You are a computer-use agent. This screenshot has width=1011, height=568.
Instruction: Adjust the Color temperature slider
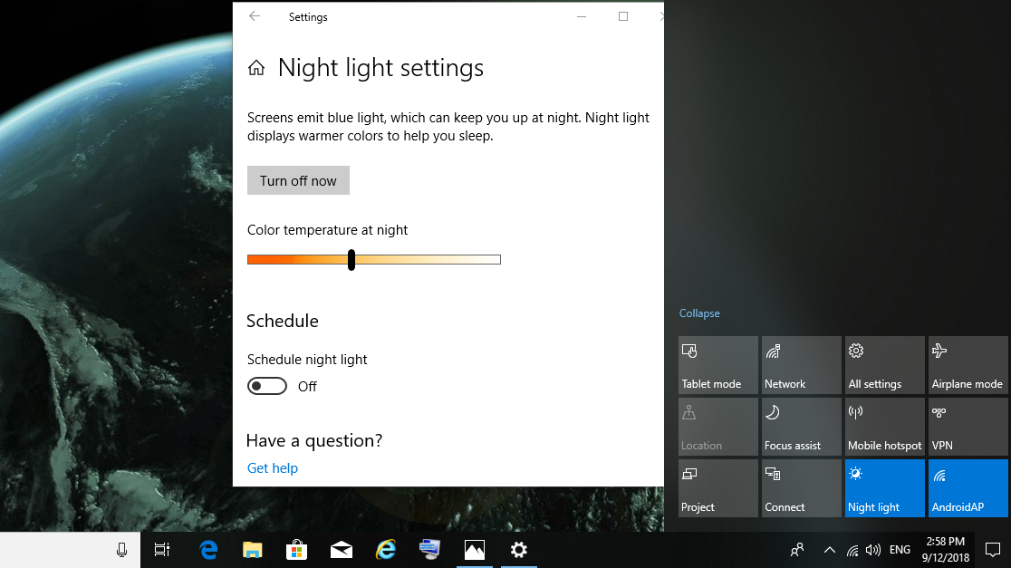351,259
